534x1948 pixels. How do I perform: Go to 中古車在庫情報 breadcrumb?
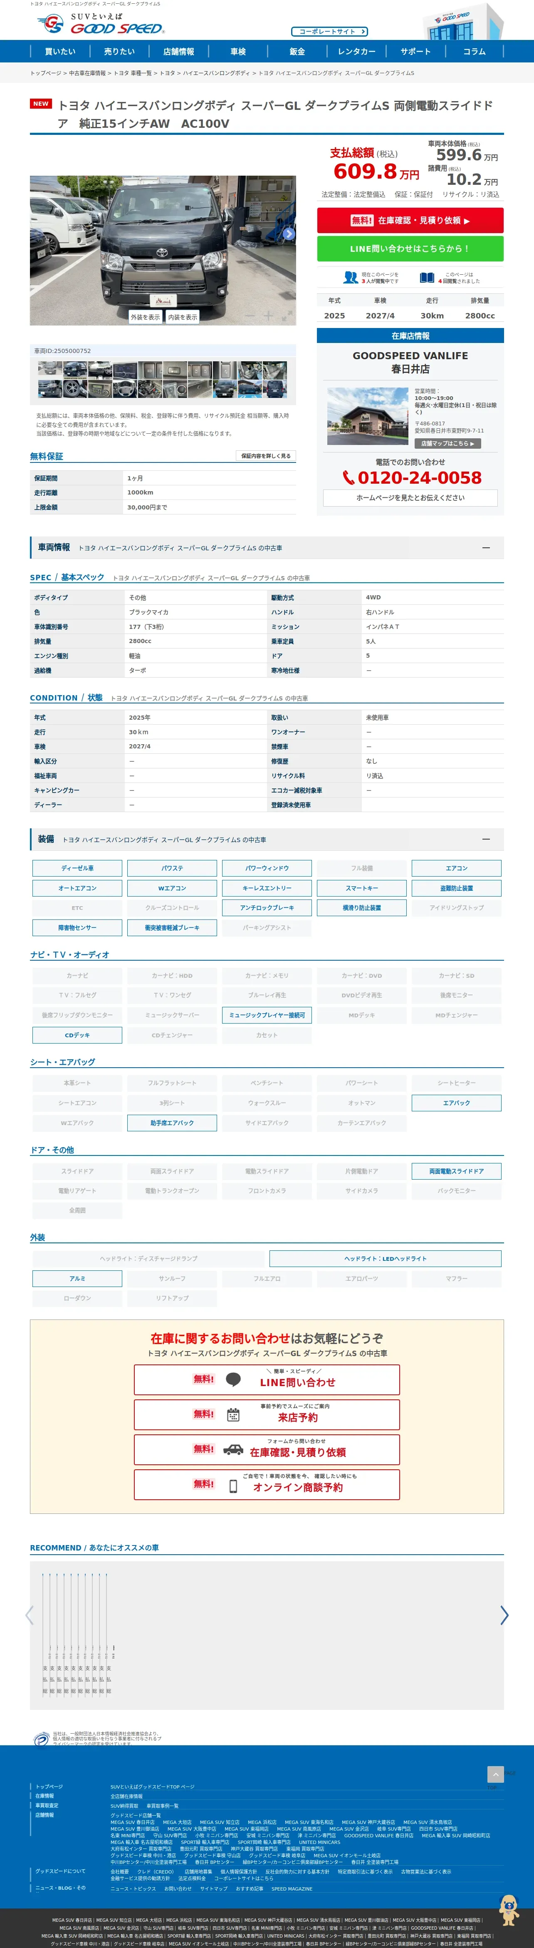click(88, 73)
